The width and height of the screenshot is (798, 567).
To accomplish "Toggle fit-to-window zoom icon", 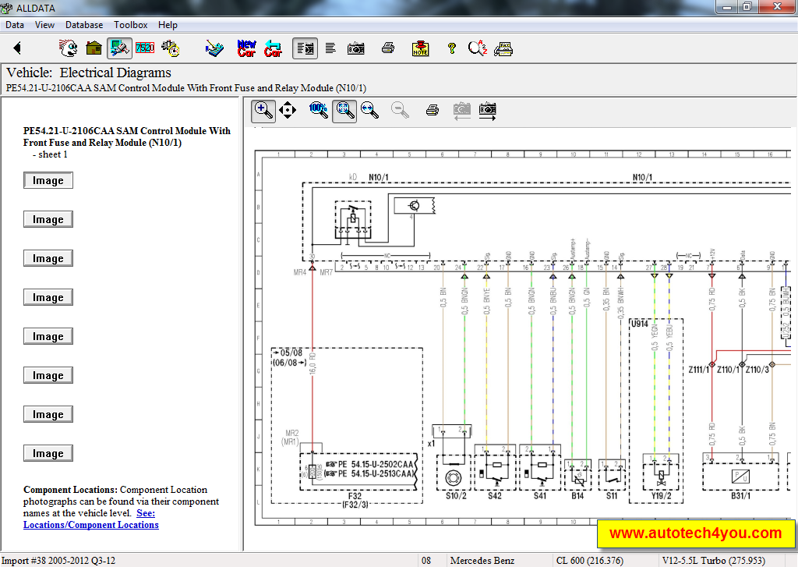I will (344, 111).
